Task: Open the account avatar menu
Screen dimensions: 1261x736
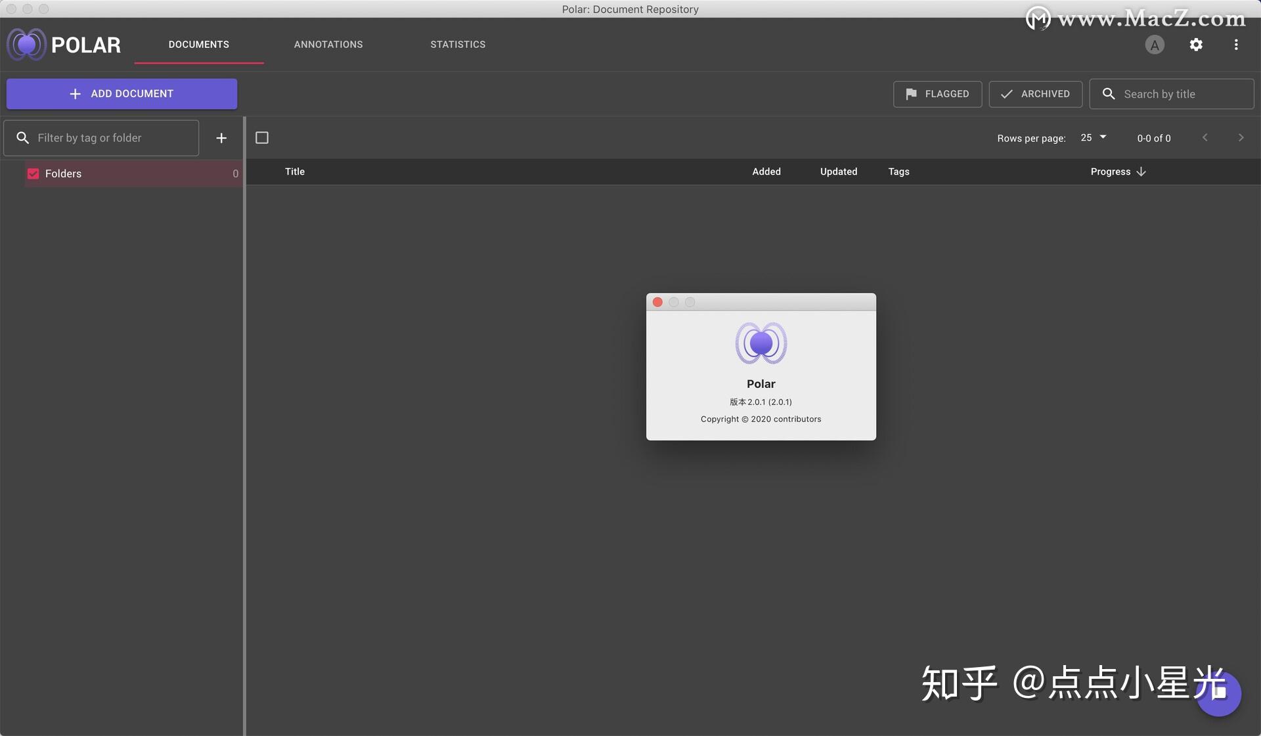Action: tap(1155, 45)
